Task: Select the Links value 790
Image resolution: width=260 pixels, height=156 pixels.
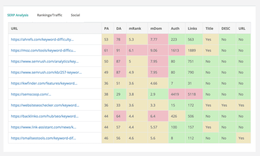Action: pyautogui.click(x=194, y=72)
